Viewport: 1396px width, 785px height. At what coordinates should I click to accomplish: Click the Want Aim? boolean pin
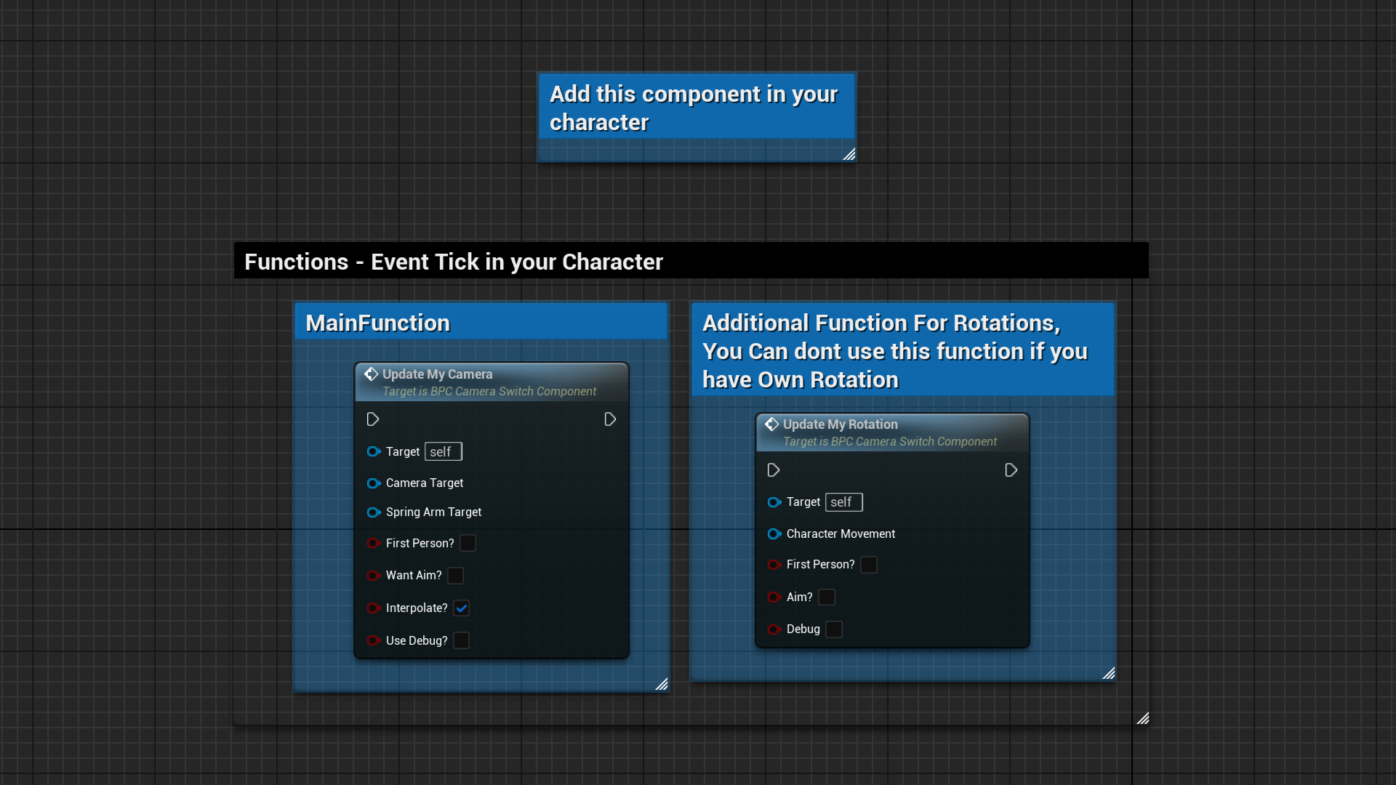374,576
